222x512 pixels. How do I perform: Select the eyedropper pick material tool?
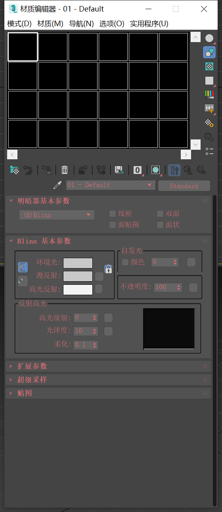tap(58, 185)
